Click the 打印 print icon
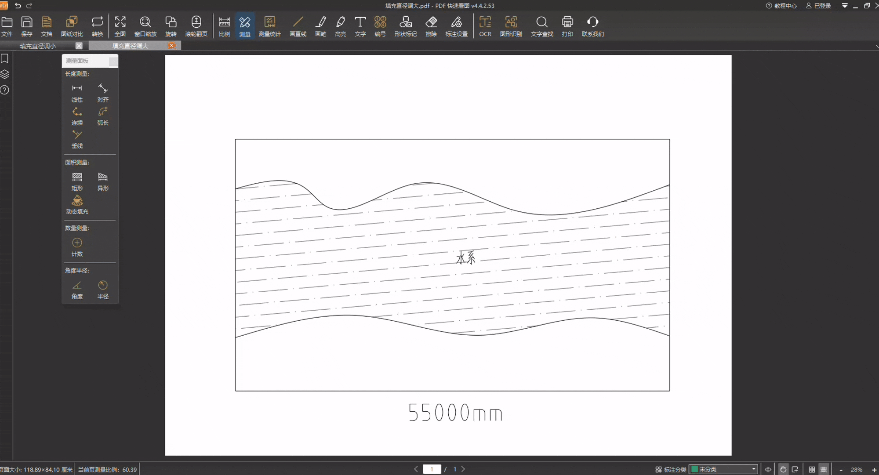This screenshot has height=475, width=879. (567, 26)
